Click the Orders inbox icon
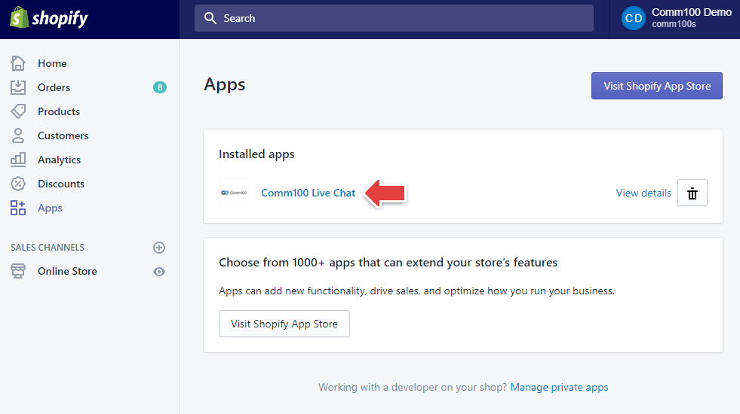740x414 pixels. 18,87
